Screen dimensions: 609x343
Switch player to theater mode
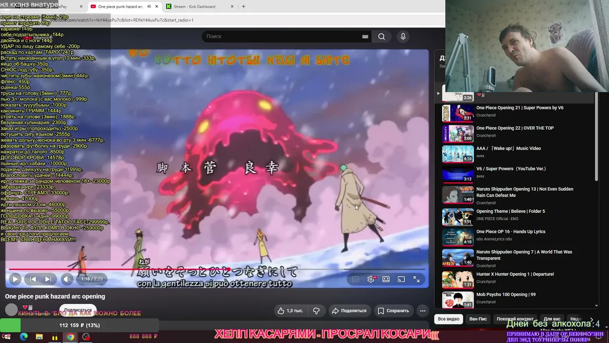click(x=386, y=279)
